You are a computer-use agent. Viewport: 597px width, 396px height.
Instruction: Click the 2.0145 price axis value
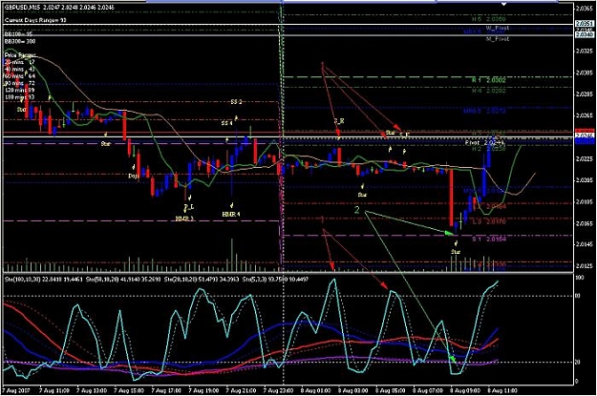[585, 244]
